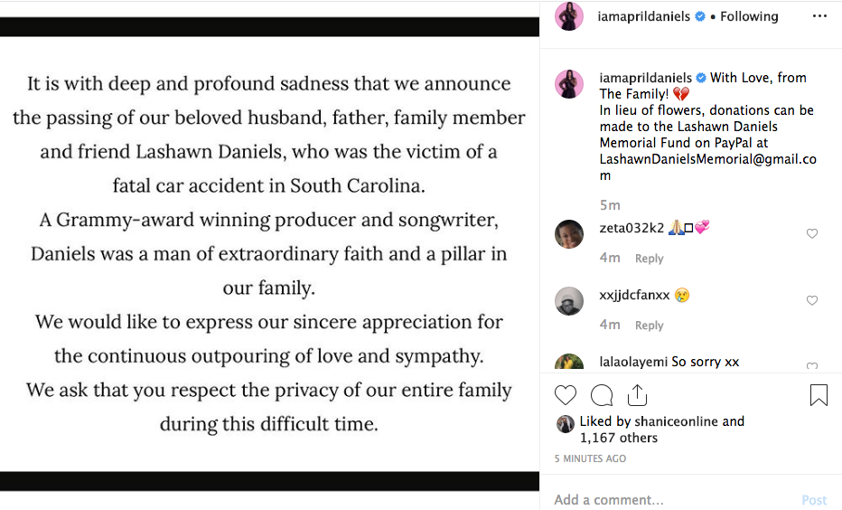842x510 pixels.
Task: Reply to zeta032k2's comment
Action: [649, 259]
